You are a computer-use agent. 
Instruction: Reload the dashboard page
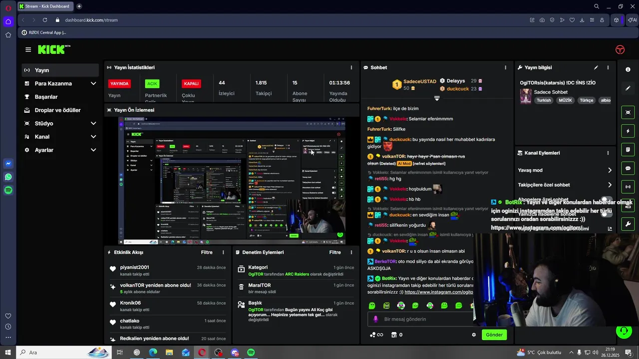click(x=45, y=20)
